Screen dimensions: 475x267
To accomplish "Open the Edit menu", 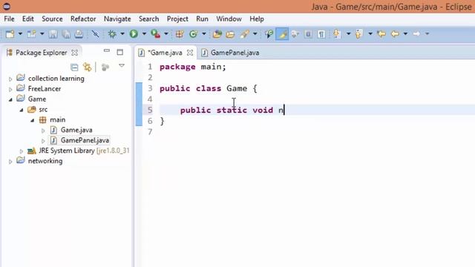I will coord(28,19).
